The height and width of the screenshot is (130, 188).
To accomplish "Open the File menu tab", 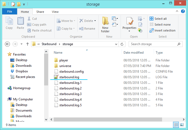I will tap(10, 11).
